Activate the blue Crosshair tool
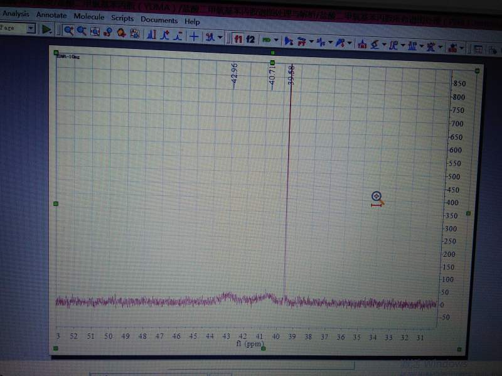The height and width of the screenshot is (376, 502). click(194, 36)
